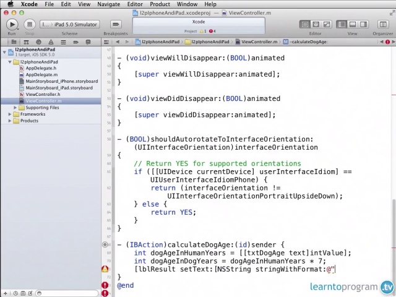Enter full screen with the top-right arrows icon
Viewport: 396px width, 297px height.
(x=392, y=13)
